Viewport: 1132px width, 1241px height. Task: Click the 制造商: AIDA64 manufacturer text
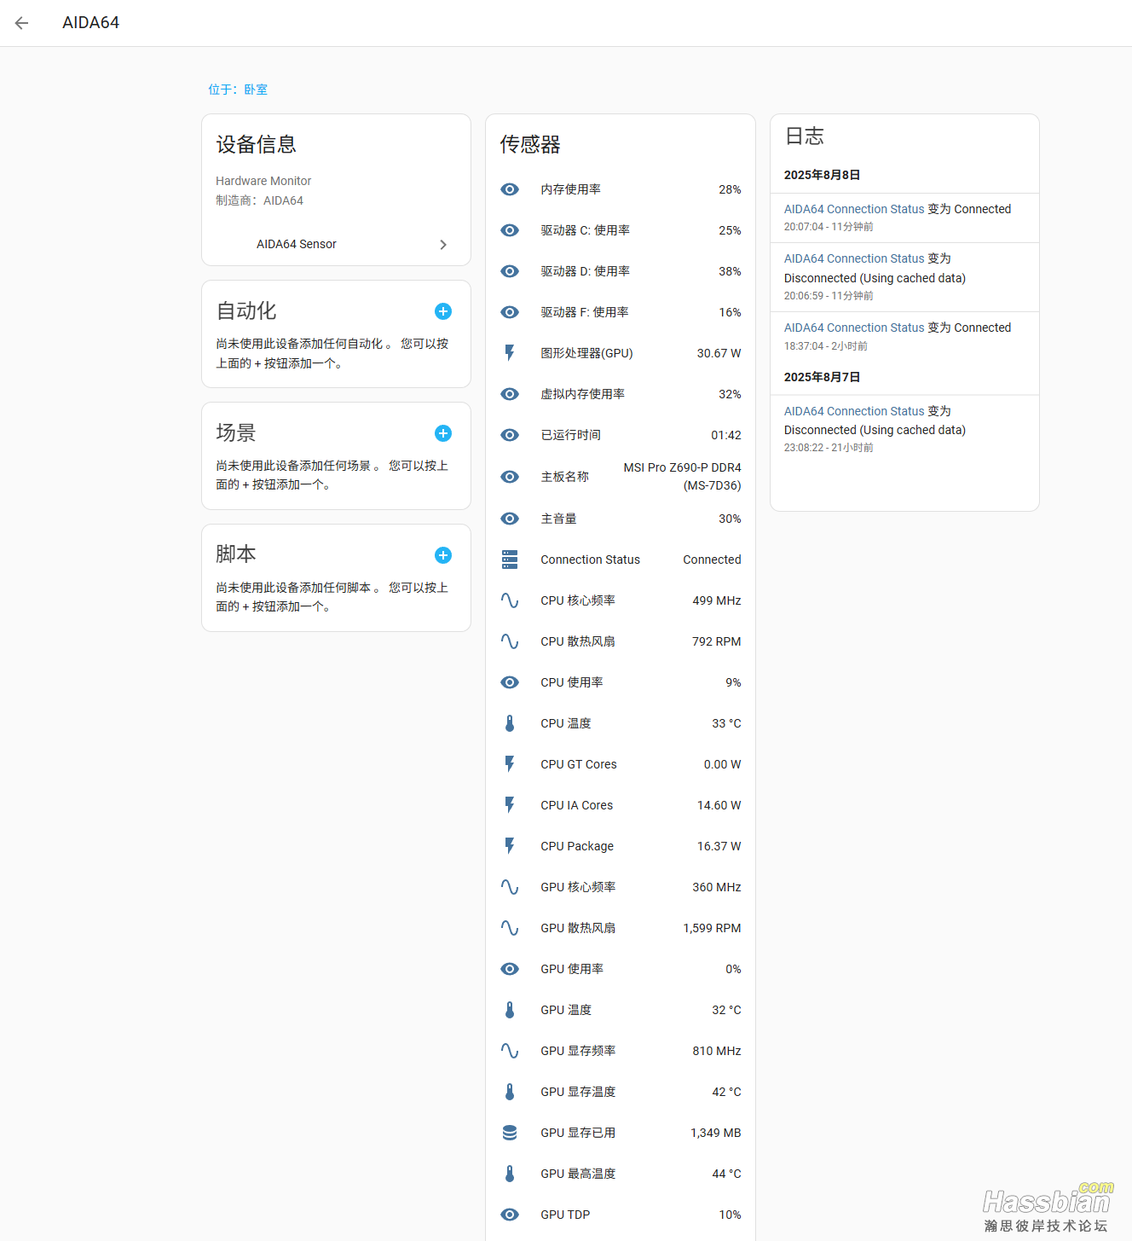tap(259, 200)
